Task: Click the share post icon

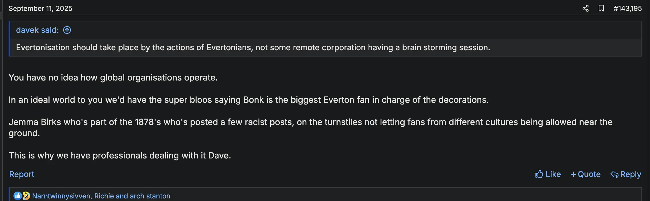Action: (x=586, y=8)
